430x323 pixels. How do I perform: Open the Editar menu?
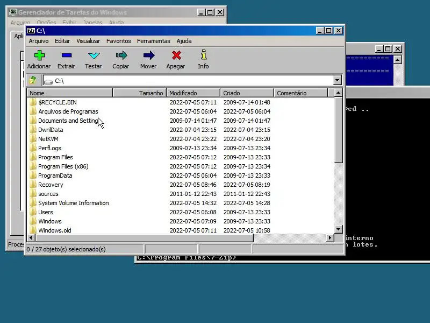[x=62, y=41]
